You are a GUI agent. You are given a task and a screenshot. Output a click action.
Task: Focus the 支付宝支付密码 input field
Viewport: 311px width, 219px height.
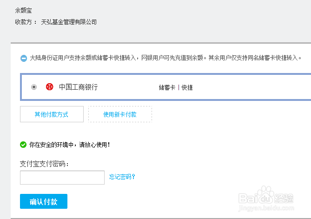click(62, 178)
